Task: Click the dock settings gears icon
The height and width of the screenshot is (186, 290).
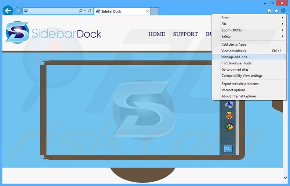Action: click(228, 149)
